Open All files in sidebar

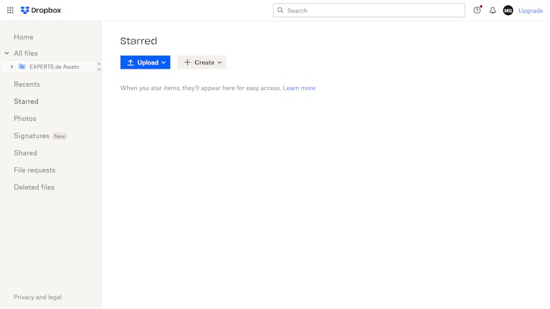tap(25, 54)
